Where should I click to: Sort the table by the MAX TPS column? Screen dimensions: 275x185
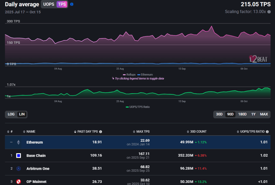coord(141,132)
